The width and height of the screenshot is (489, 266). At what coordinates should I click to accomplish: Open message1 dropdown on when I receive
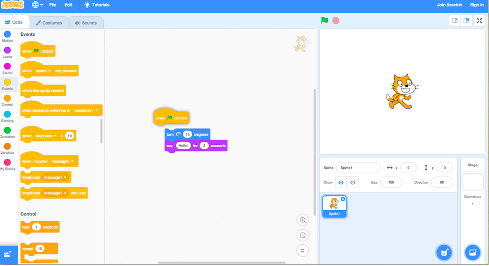(x=62, y=161)
